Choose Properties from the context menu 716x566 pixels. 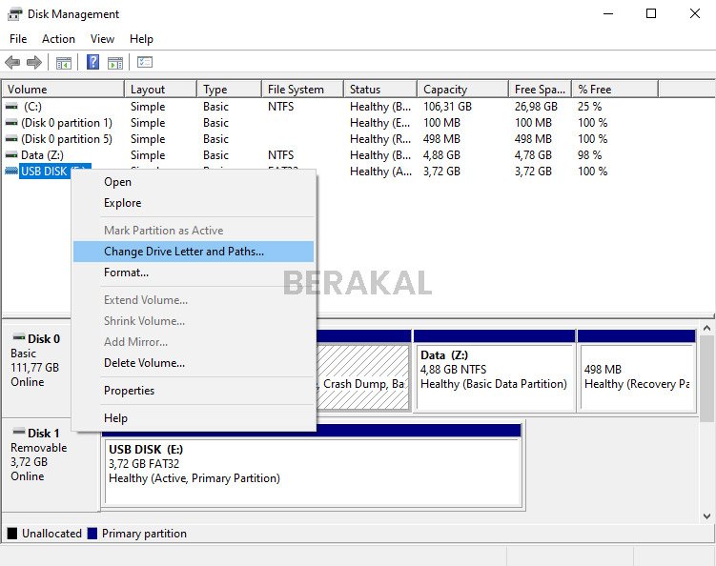(x=194, y=391)
